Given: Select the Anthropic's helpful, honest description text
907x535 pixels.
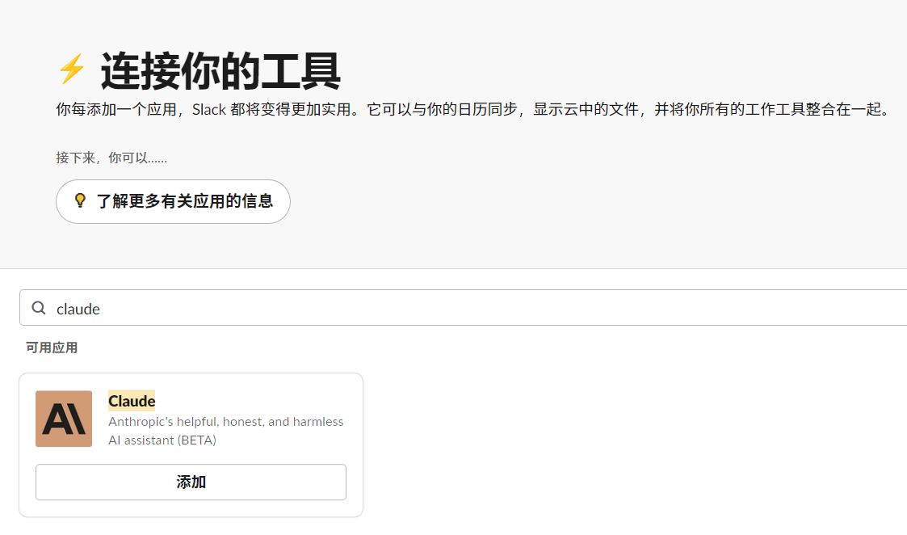Looking at the screenshot, I should tap(226, 431).
